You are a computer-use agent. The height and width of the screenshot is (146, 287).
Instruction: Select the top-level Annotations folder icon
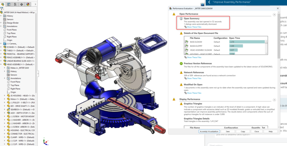5,26
